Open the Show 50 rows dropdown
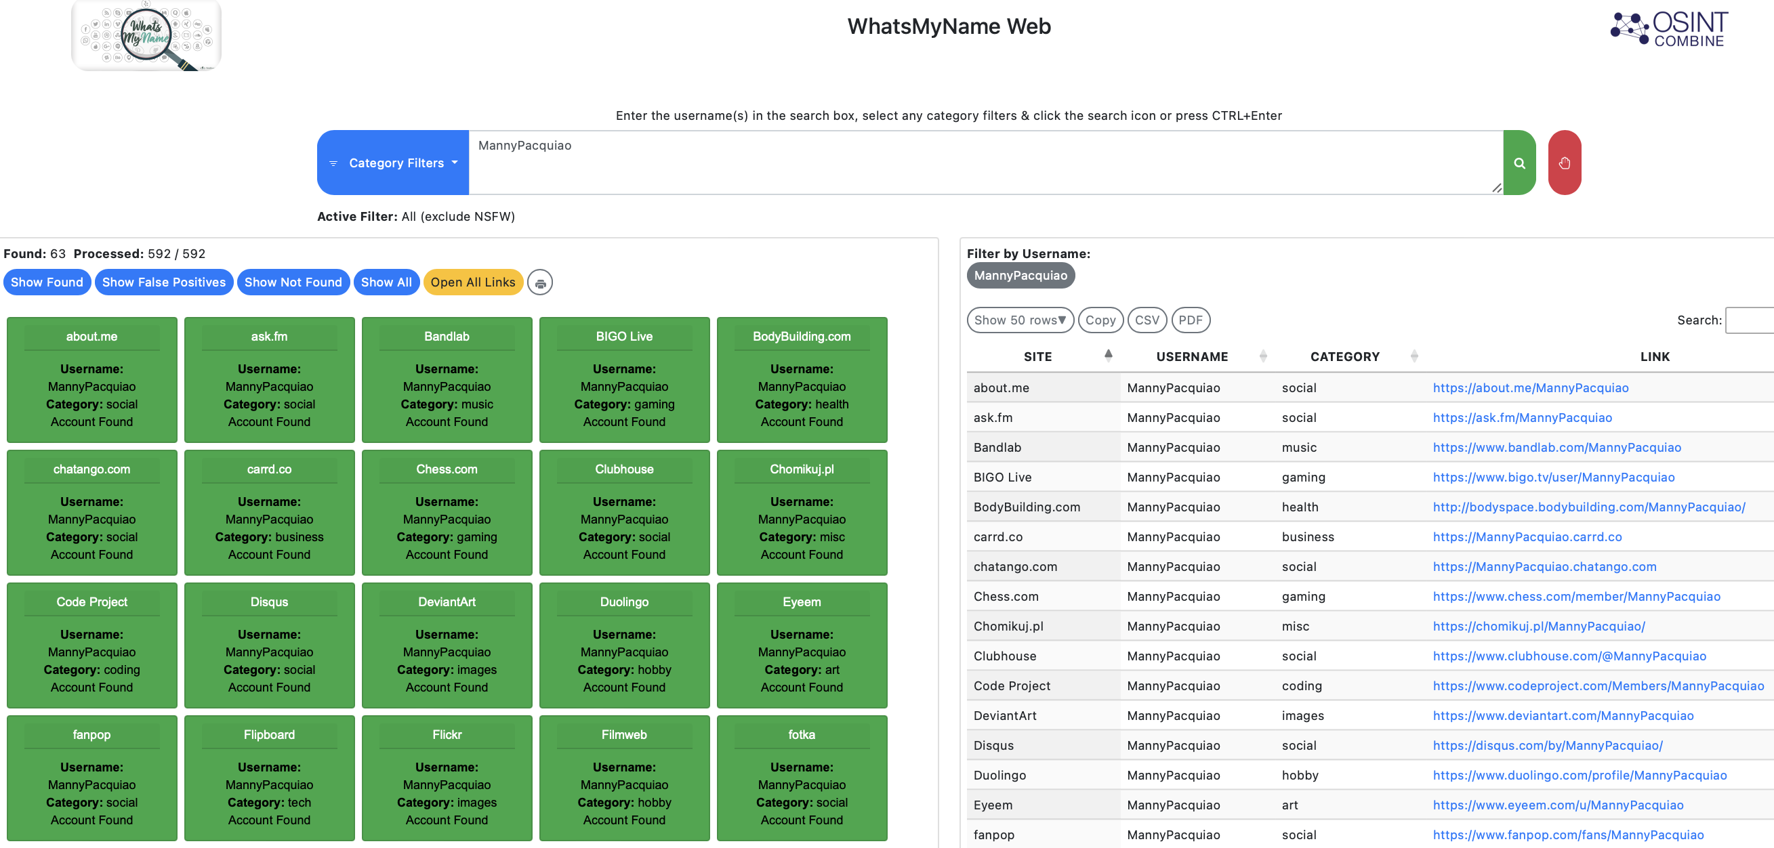Screen dimensions: 1774x848 pyautogui.click(x=1020, y=320)
